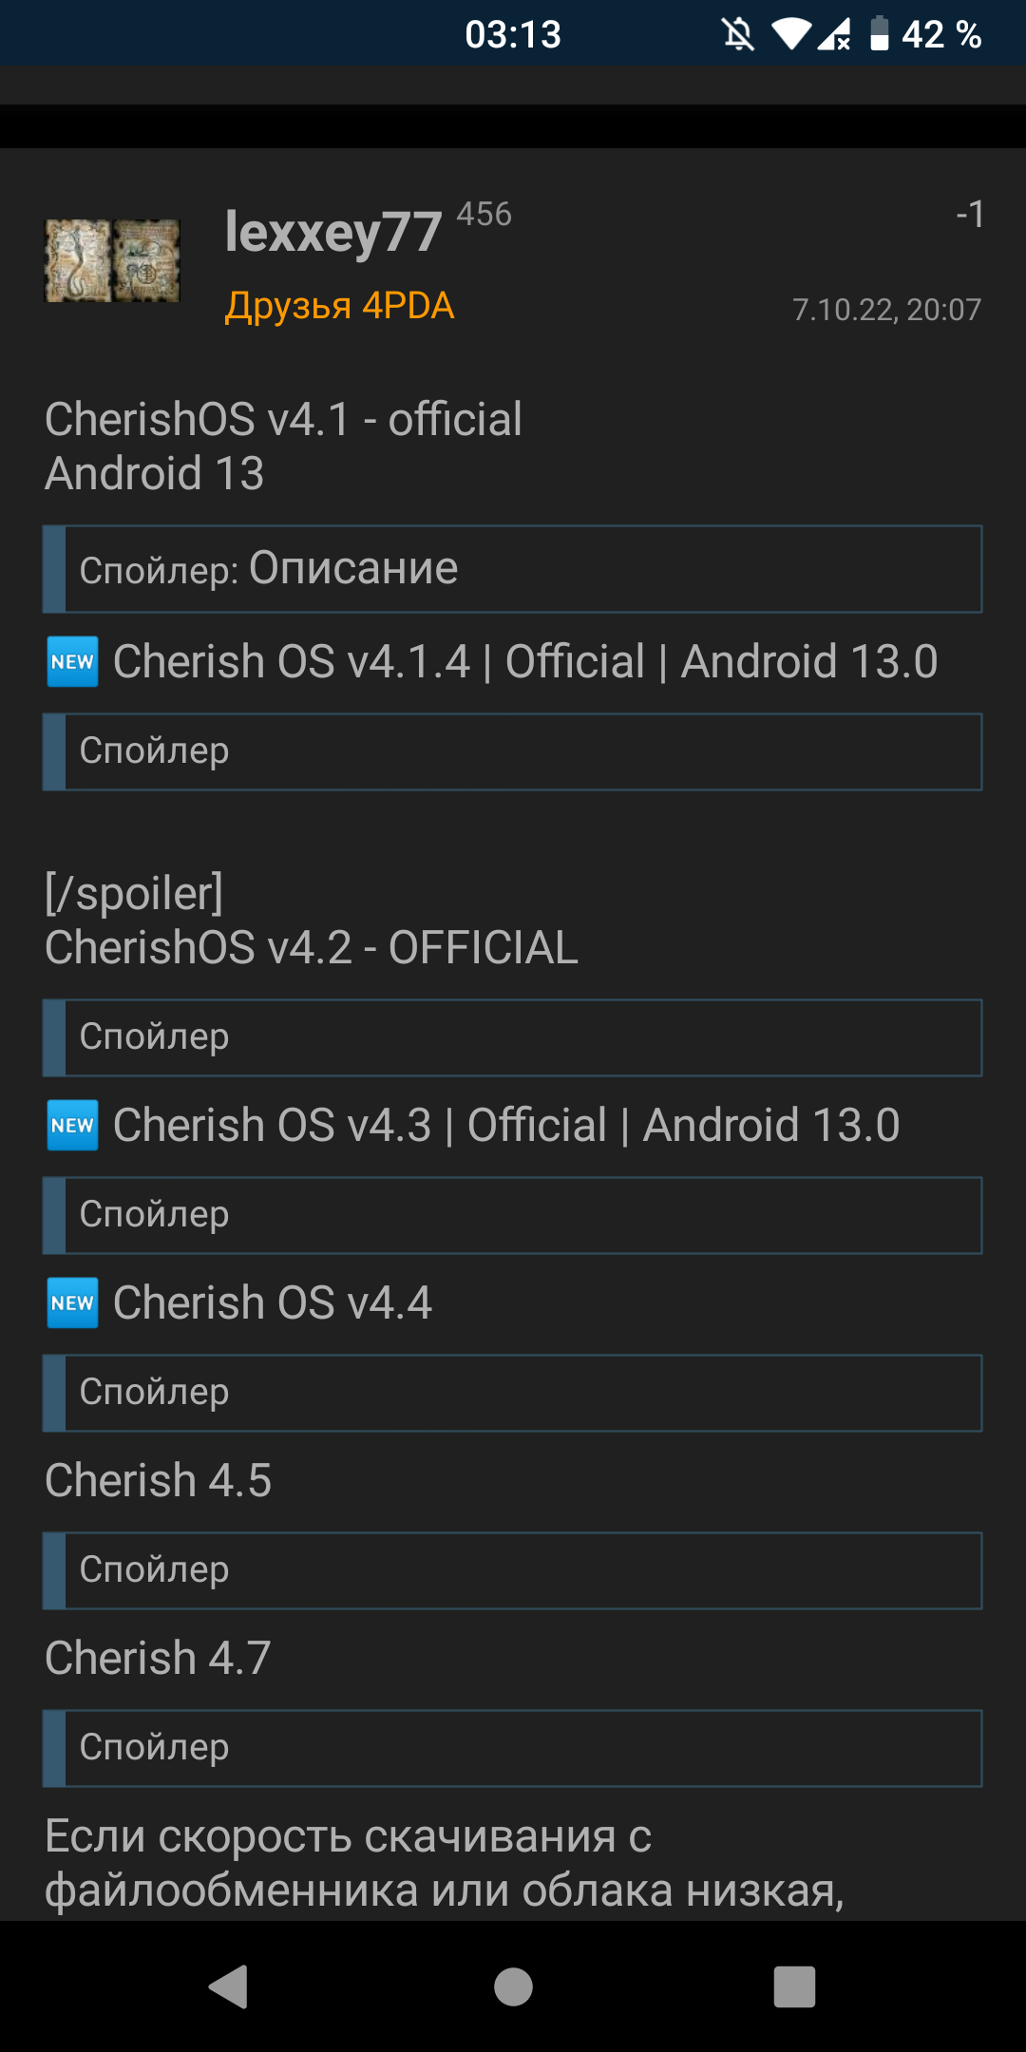
Task: Tap the lexxey77 avatar image
Action: (x=112, y=260)
